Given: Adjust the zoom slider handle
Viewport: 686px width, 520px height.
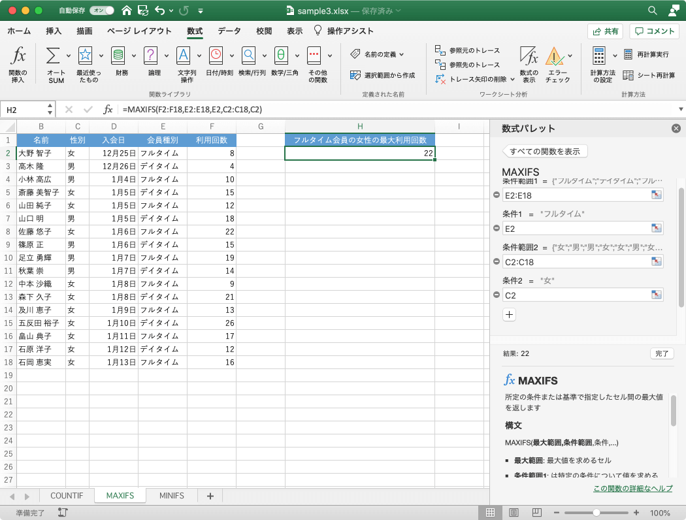Looking at the screenshot, I should coord(596,513).
